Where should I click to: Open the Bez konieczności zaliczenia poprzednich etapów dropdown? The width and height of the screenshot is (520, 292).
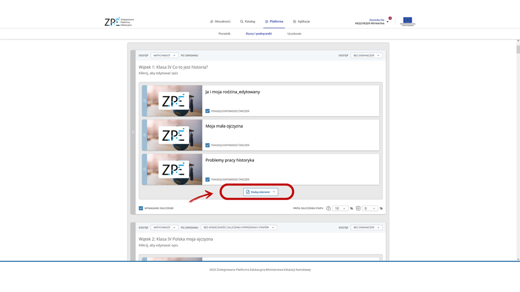pos(239,228)
